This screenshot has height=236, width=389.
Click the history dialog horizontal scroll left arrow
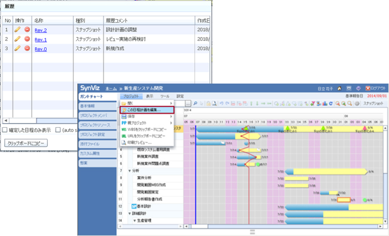[5, 121]
